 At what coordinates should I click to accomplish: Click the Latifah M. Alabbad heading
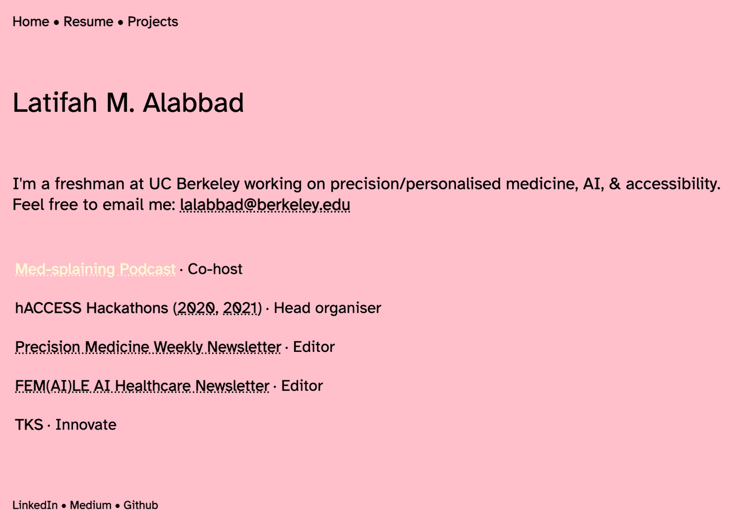pos(129,103)
